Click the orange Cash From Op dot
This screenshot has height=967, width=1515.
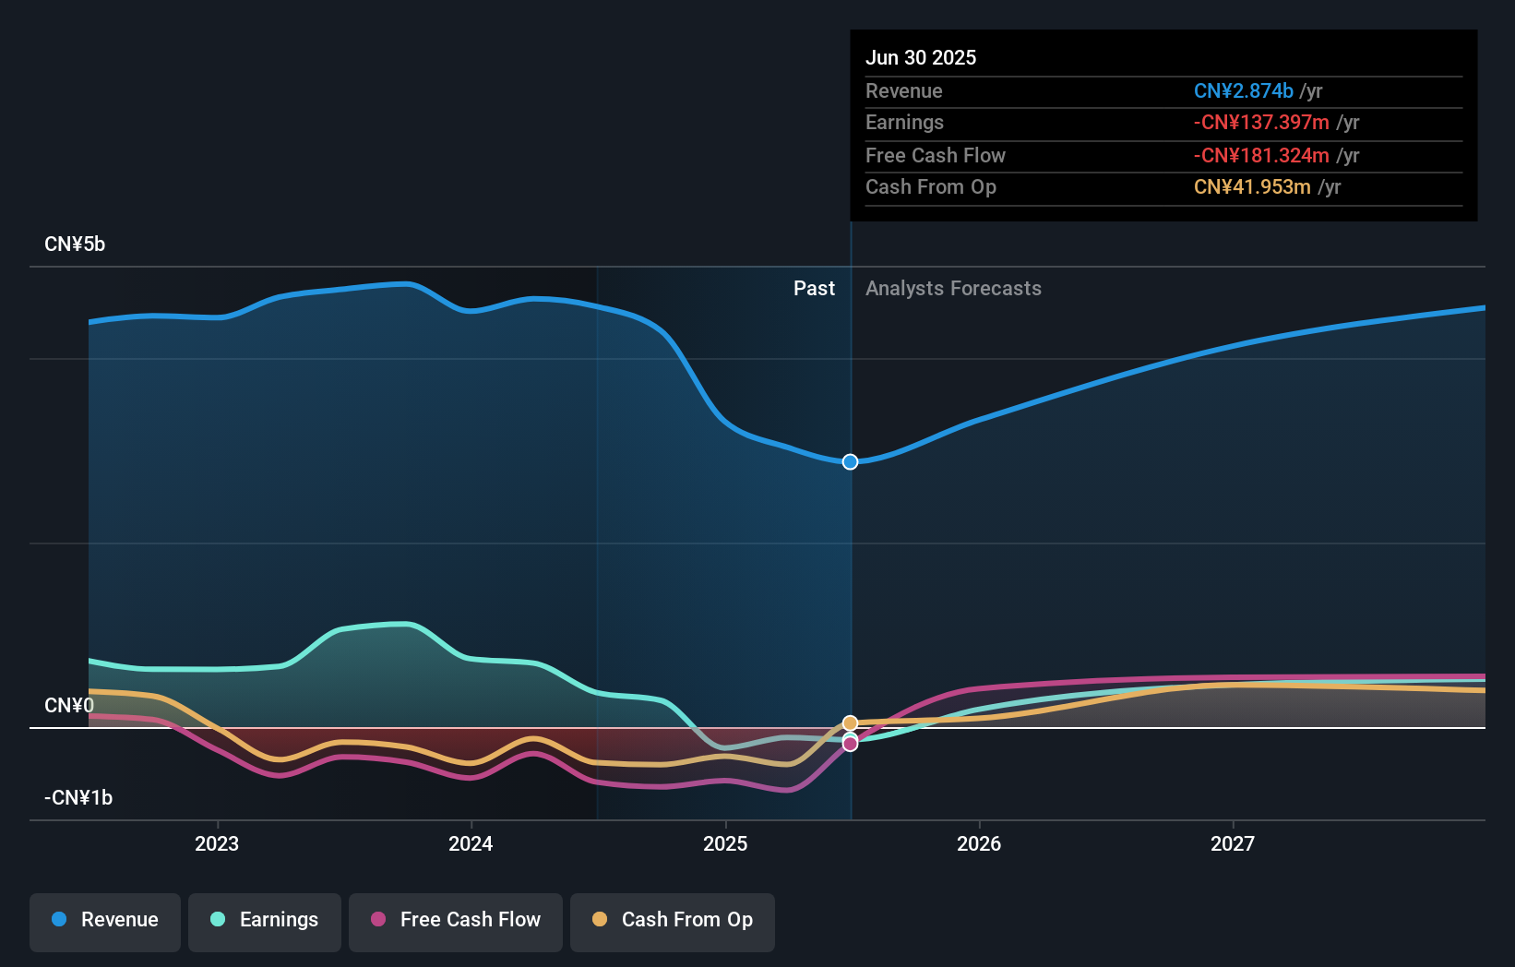[600, 920]
